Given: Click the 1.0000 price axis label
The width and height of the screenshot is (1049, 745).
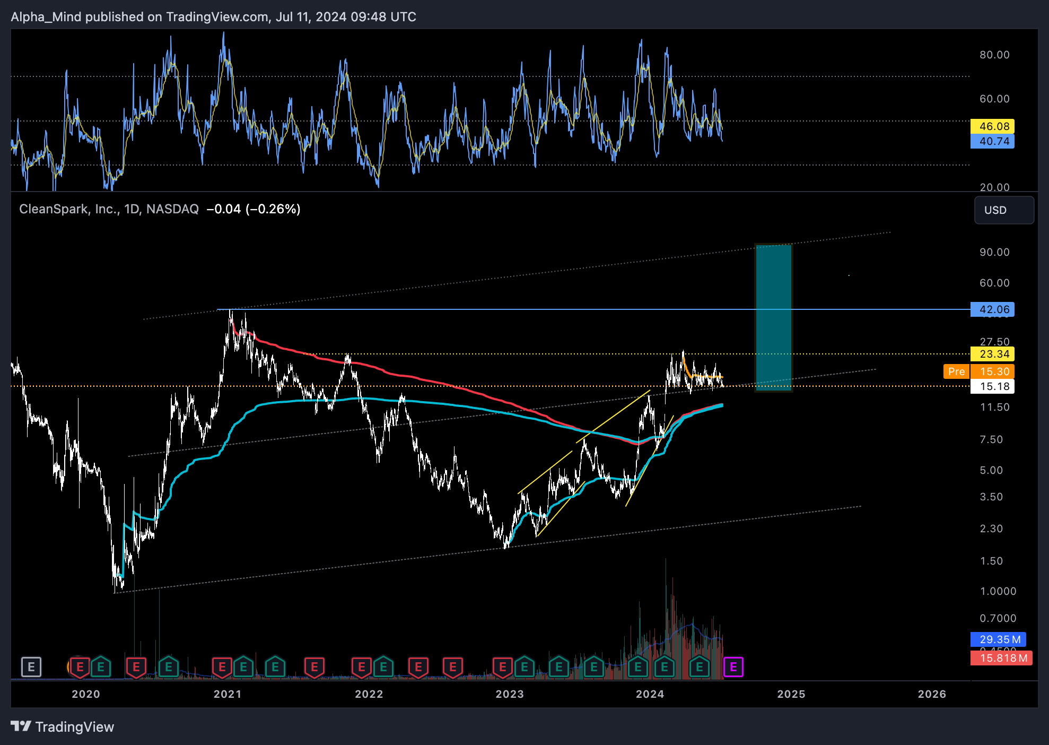Looking at the screenshot, I should click(x=998, y=591).
